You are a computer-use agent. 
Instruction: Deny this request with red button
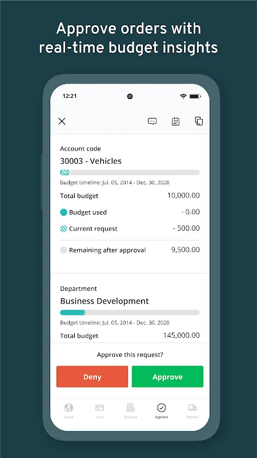[92, 377]
